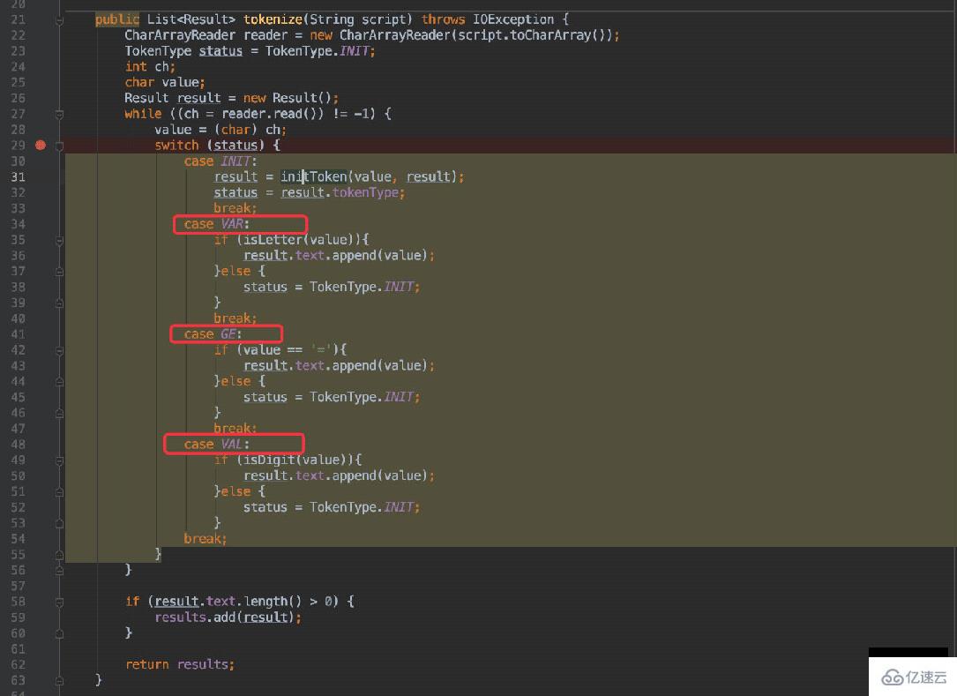Click 'case VAL:' label
The image size is (957, 696).
coord(217,445)
